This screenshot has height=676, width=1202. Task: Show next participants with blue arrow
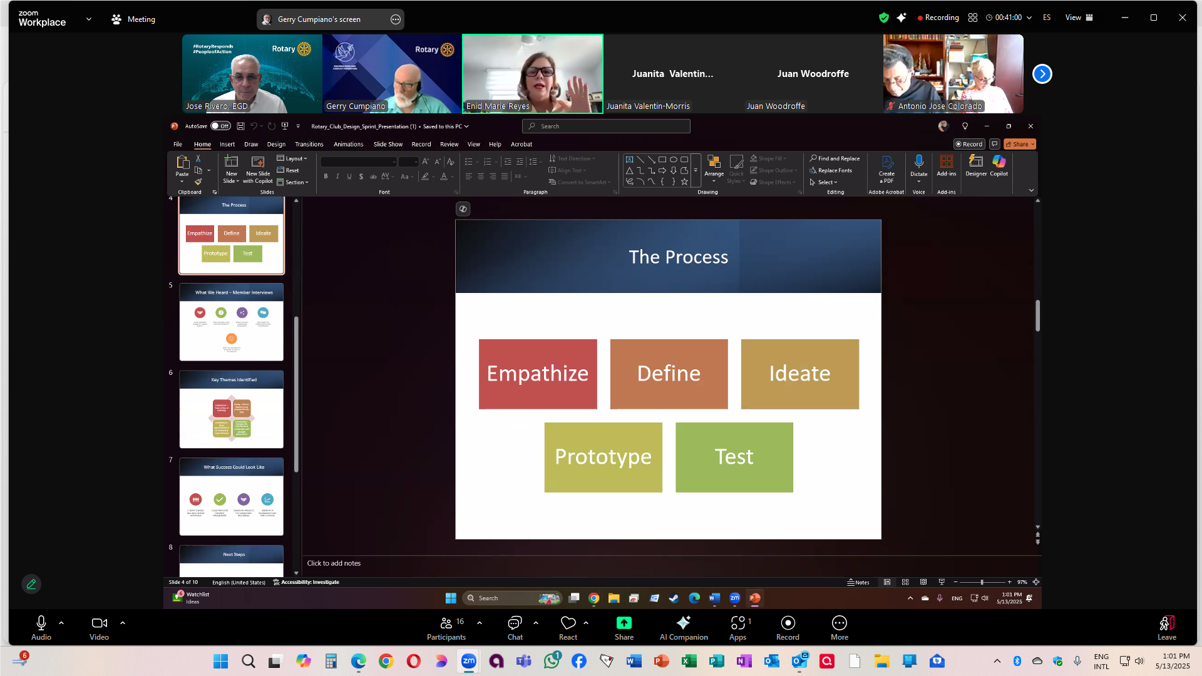[1042, 74]
